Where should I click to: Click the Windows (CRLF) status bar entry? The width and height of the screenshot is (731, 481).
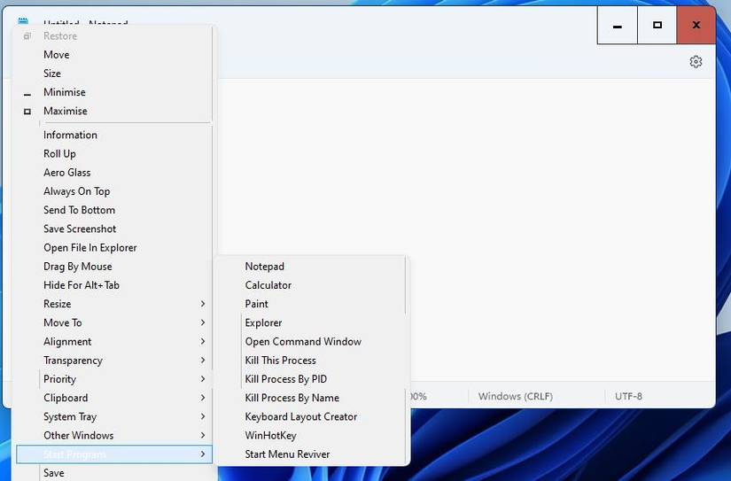pyautogui.click(x=515, y=396)
